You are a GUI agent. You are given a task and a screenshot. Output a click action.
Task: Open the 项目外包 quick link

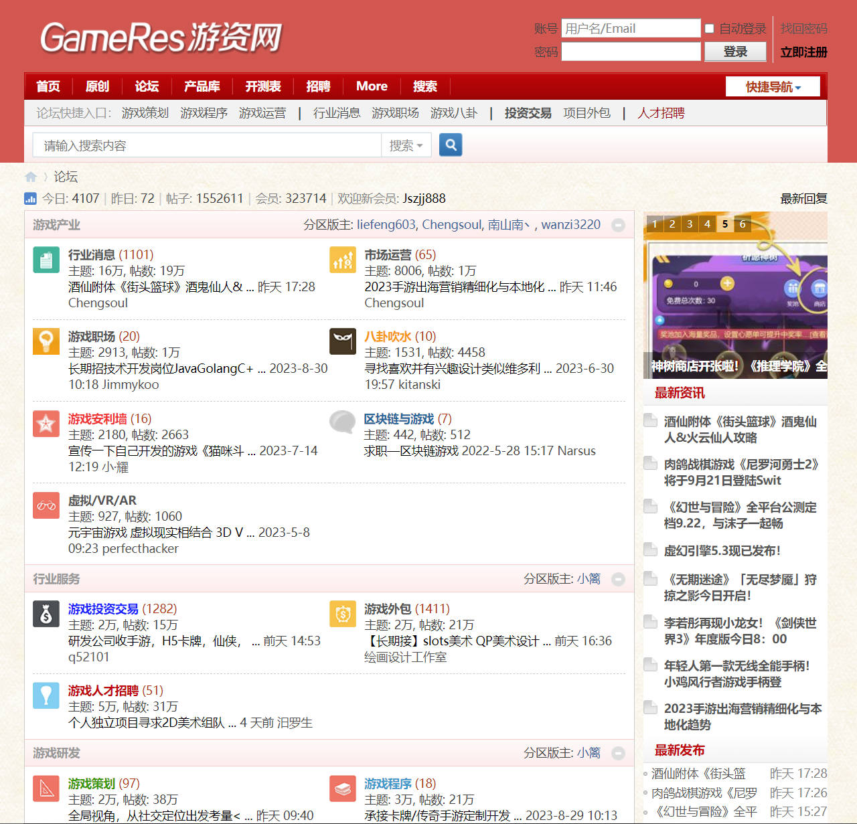(x=587, y=113)
